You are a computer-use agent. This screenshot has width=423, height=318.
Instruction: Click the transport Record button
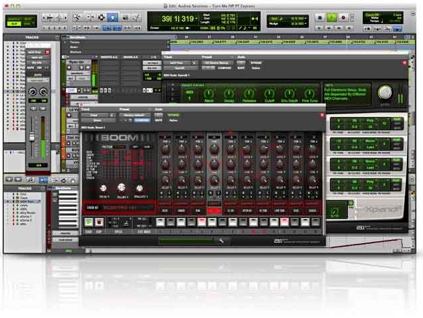343,18
